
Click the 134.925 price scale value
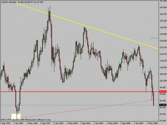point(163,27)
